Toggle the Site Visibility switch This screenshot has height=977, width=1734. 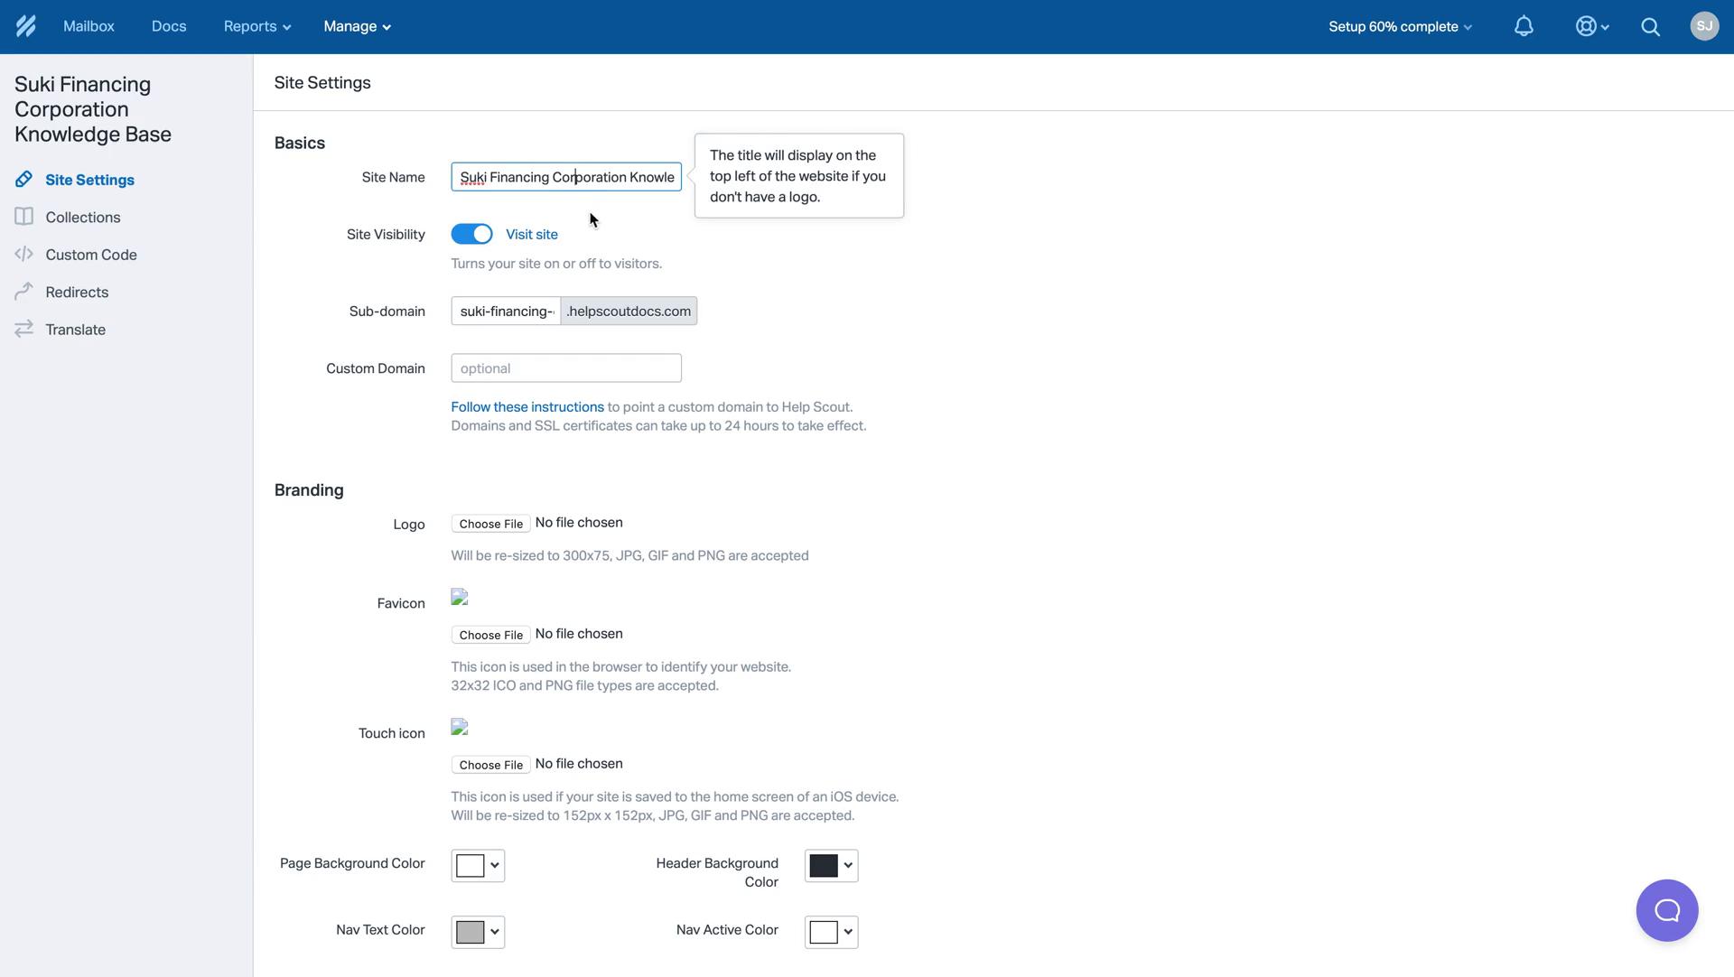pyautogui.click(x=471, y=235)
